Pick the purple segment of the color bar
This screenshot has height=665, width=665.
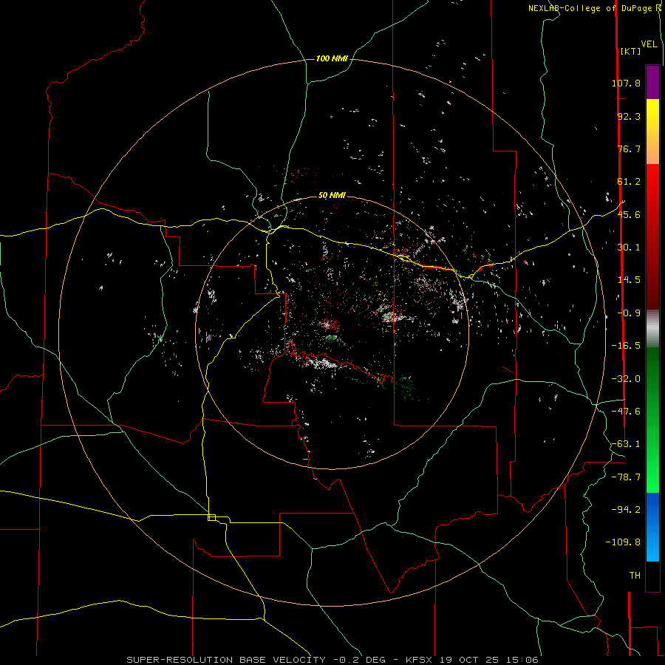(x=652, y=82)
